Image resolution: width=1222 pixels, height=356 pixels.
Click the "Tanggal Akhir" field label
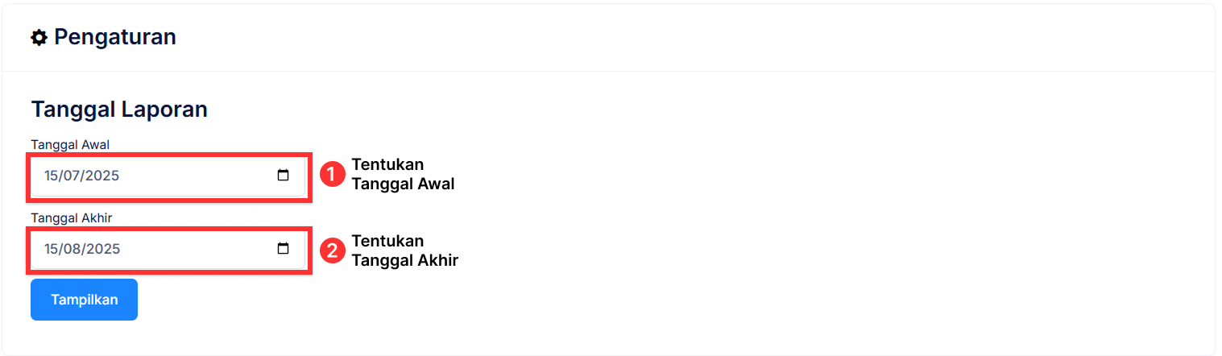(x=71, y=217)
